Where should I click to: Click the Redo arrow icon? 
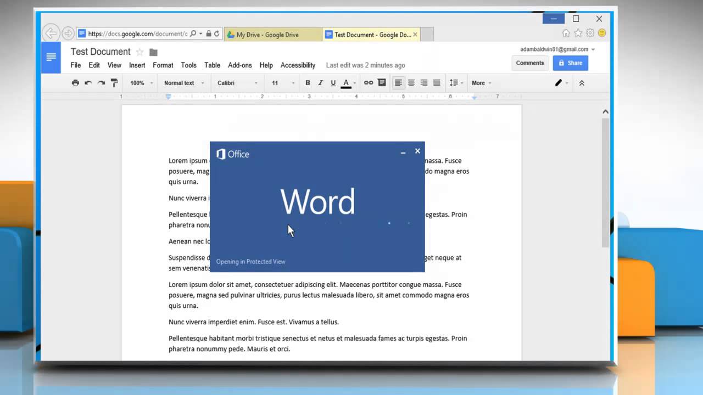pos(101,83)
